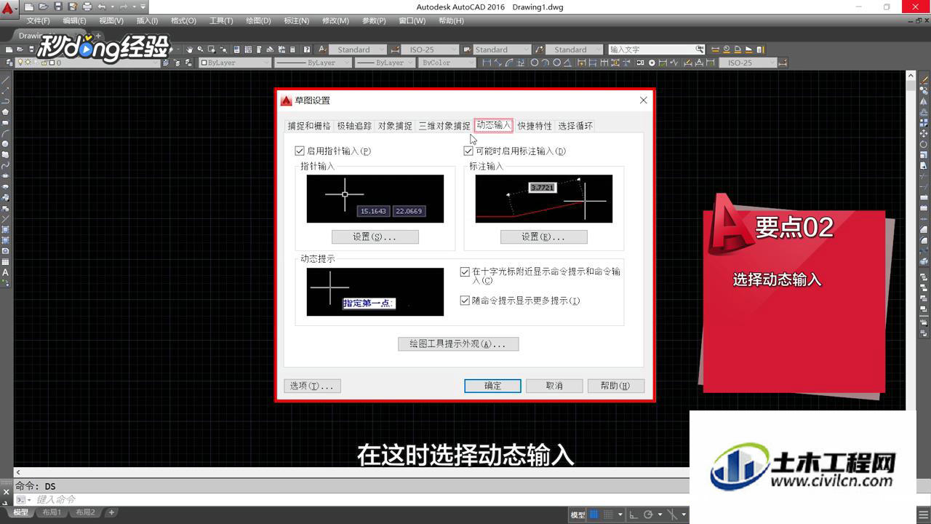The width and height of the screenshot is (931, 524).
Task: Switch to the 极轴追踪 tab
Action: pyautogui.click(x=354, y=126)
